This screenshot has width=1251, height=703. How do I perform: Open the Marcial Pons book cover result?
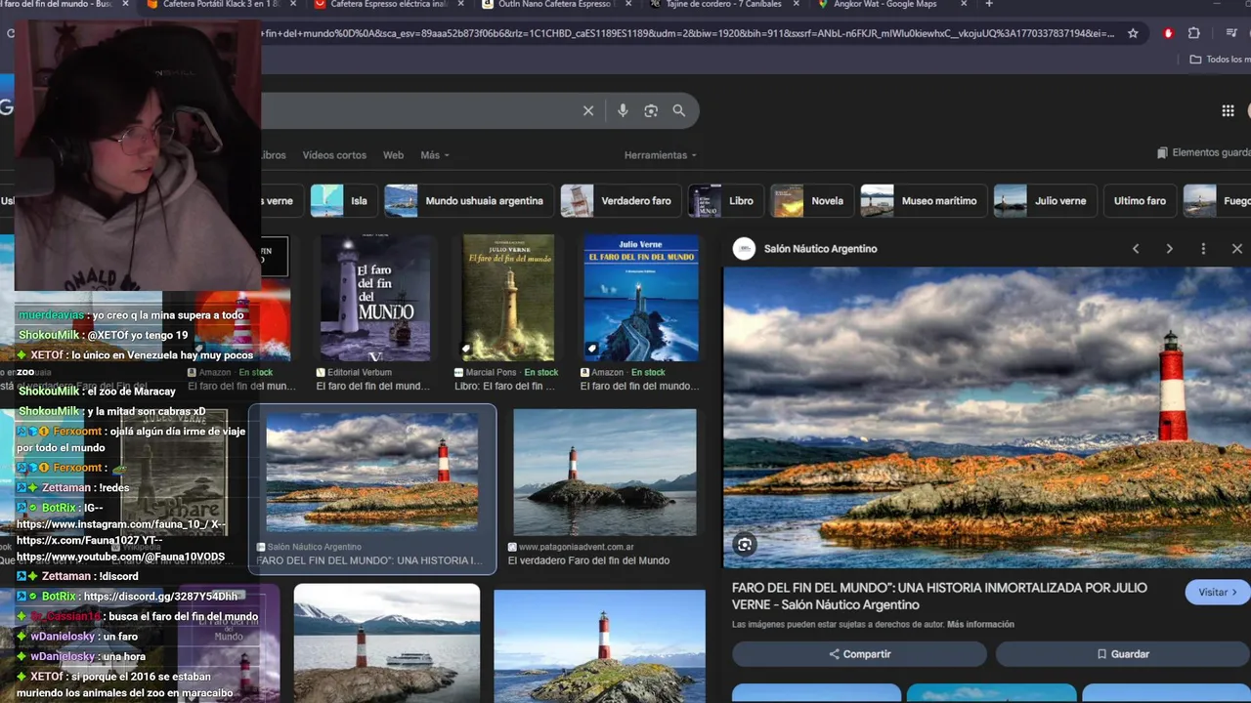pyautogui.click(x=508, y=298)
